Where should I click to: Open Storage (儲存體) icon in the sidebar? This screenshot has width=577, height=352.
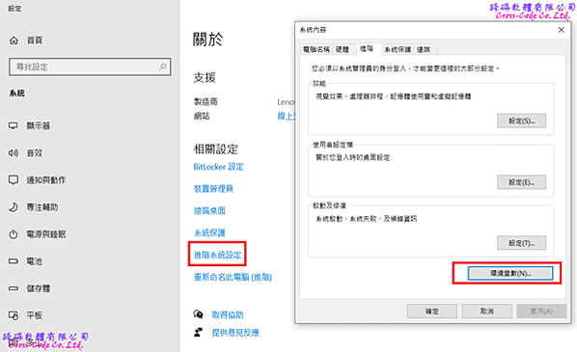(14, 288)
